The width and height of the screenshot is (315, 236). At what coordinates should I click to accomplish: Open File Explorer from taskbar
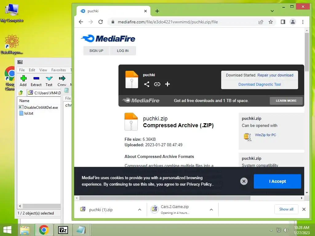(25, 230)
